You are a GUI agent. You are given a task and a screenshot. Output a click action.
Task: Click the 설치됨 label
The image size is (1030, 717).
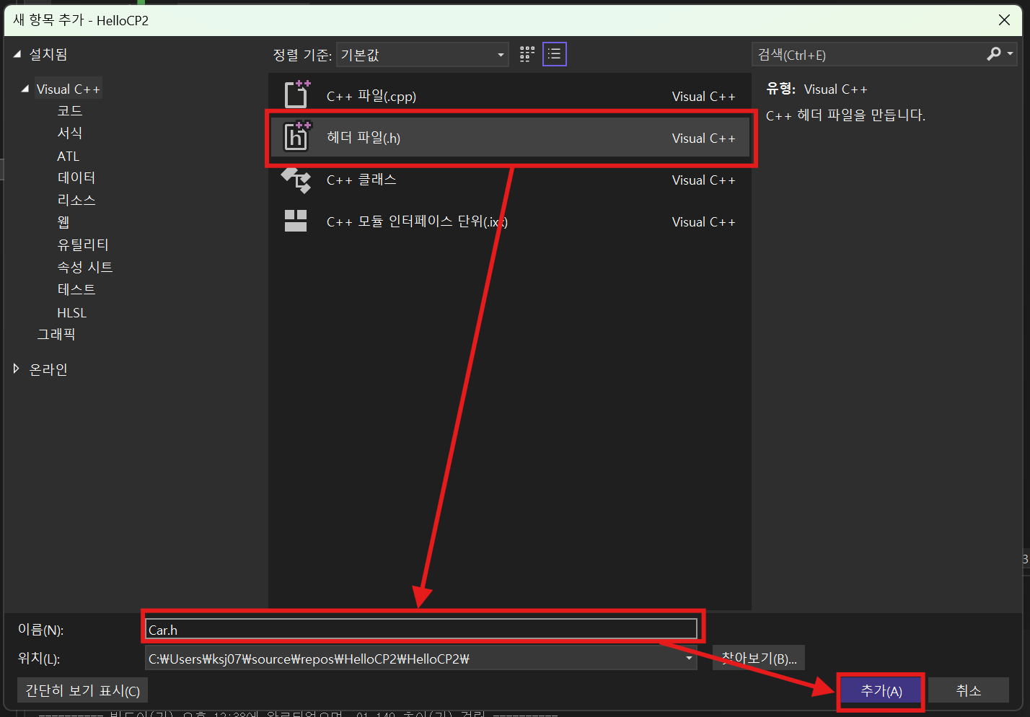48,54
